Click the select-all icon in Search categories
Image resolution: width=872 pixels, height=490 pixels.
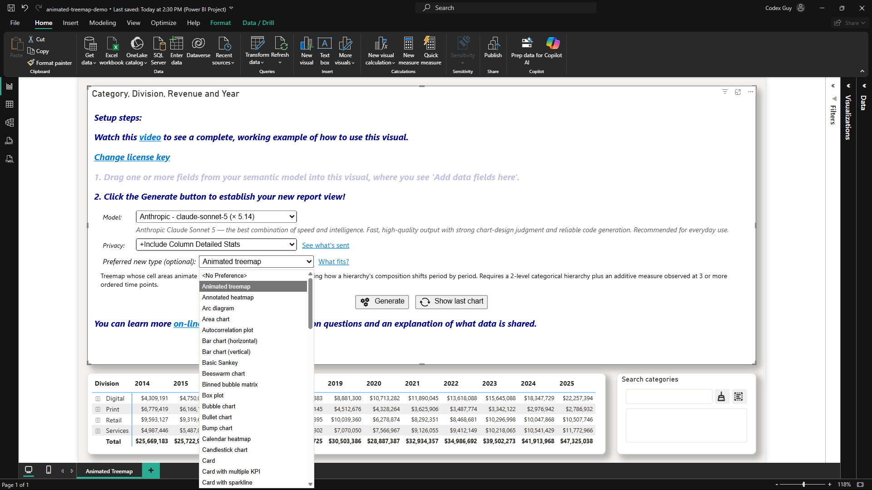click(738, 397)
